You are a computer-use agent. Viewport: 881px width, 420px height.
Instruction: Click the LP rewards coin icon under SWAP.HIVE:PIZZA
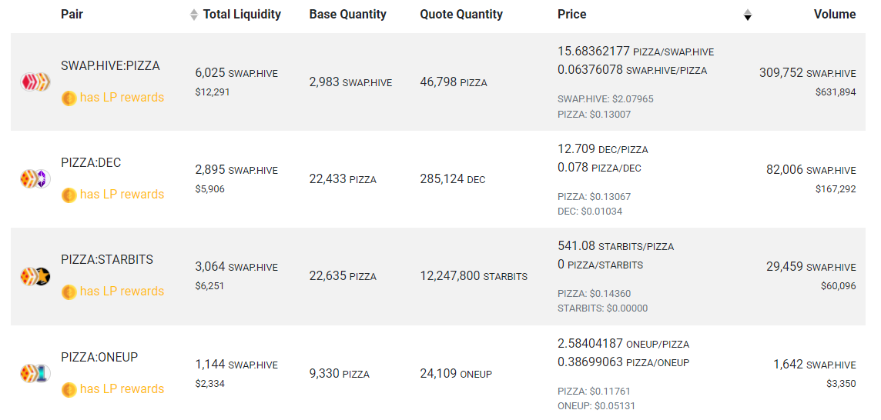pos(69,98)
